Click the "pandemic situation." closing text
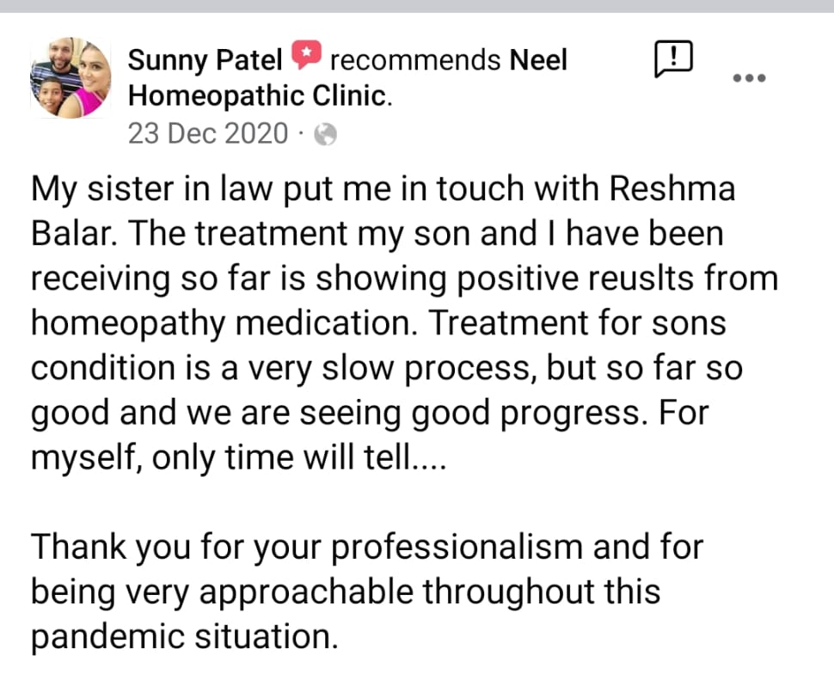The width and height of the screenshot is (834, 686). pyautogui.click(x=182, y=637)
